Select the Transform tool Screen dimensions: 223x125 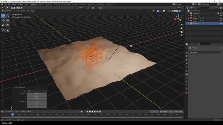click(x=8, y=25)
